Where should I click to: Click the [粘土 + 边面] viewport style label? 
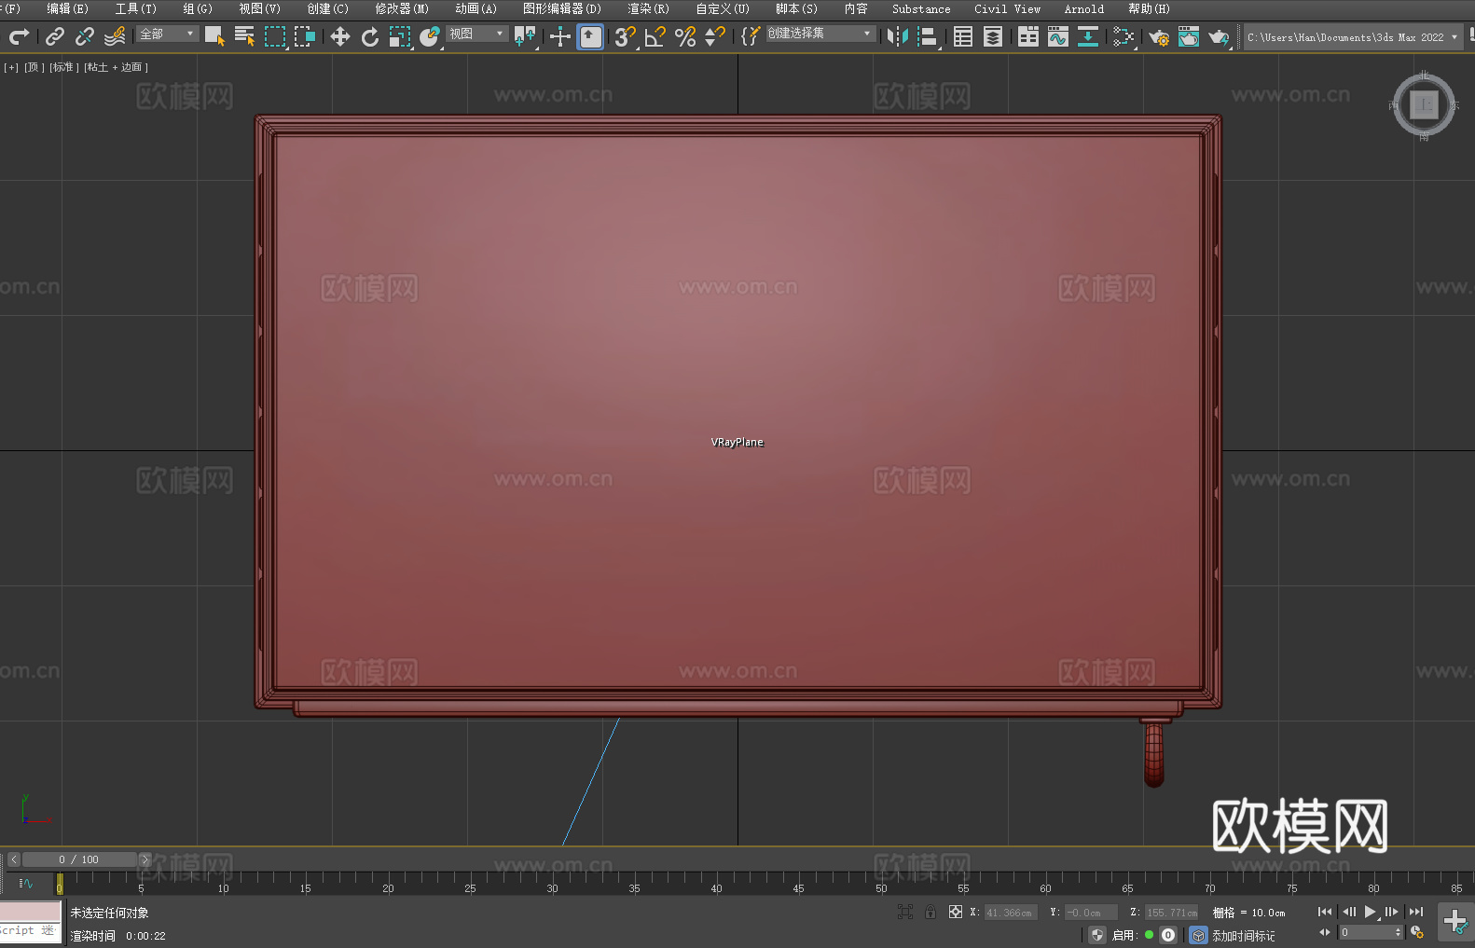(117, 67)
